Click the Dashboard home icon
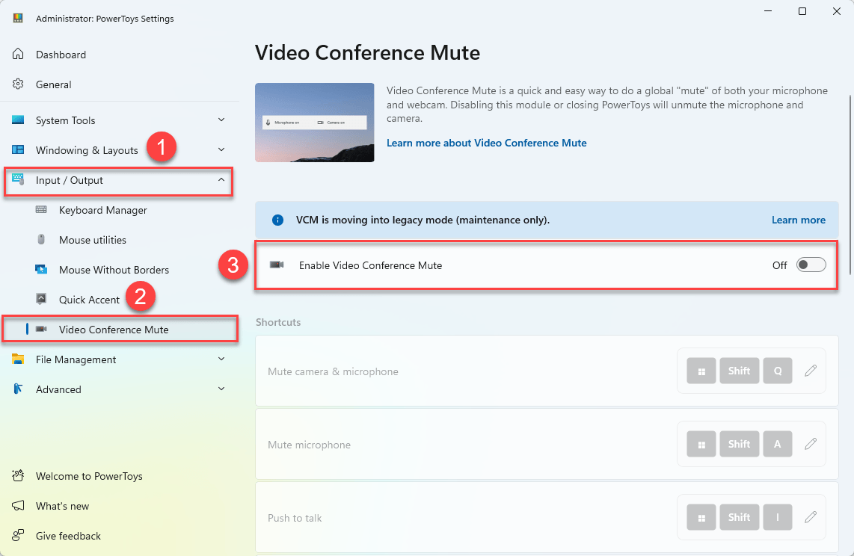This screenshot has width=854, height=556. (18, 55)
